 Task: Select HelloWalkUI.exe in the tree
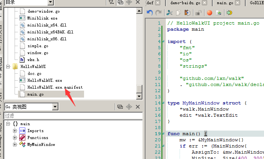tap(45, 80)
